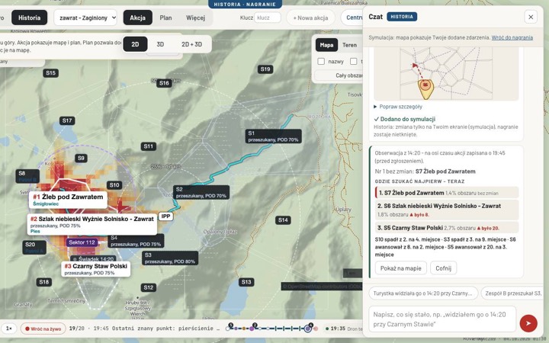Click the 'S1 przeszukany, POD 70%' label
This screenshot has width=549, height=343.
tap(274, 136)
